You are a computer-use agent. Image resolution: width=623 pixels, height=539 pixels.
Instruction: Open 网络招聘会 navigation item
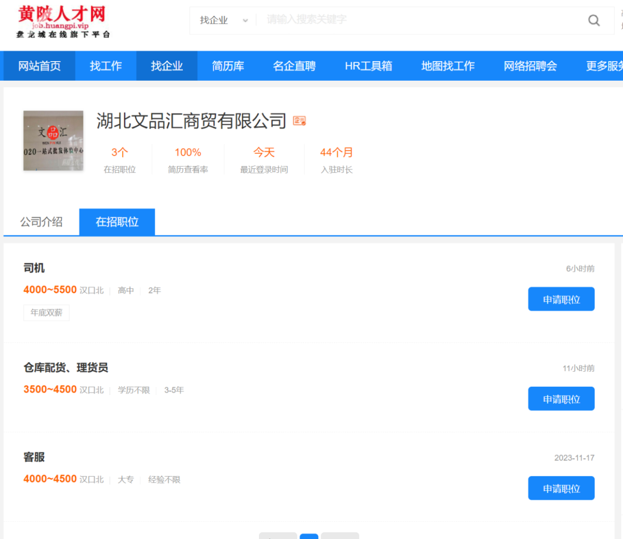(530, 66)
